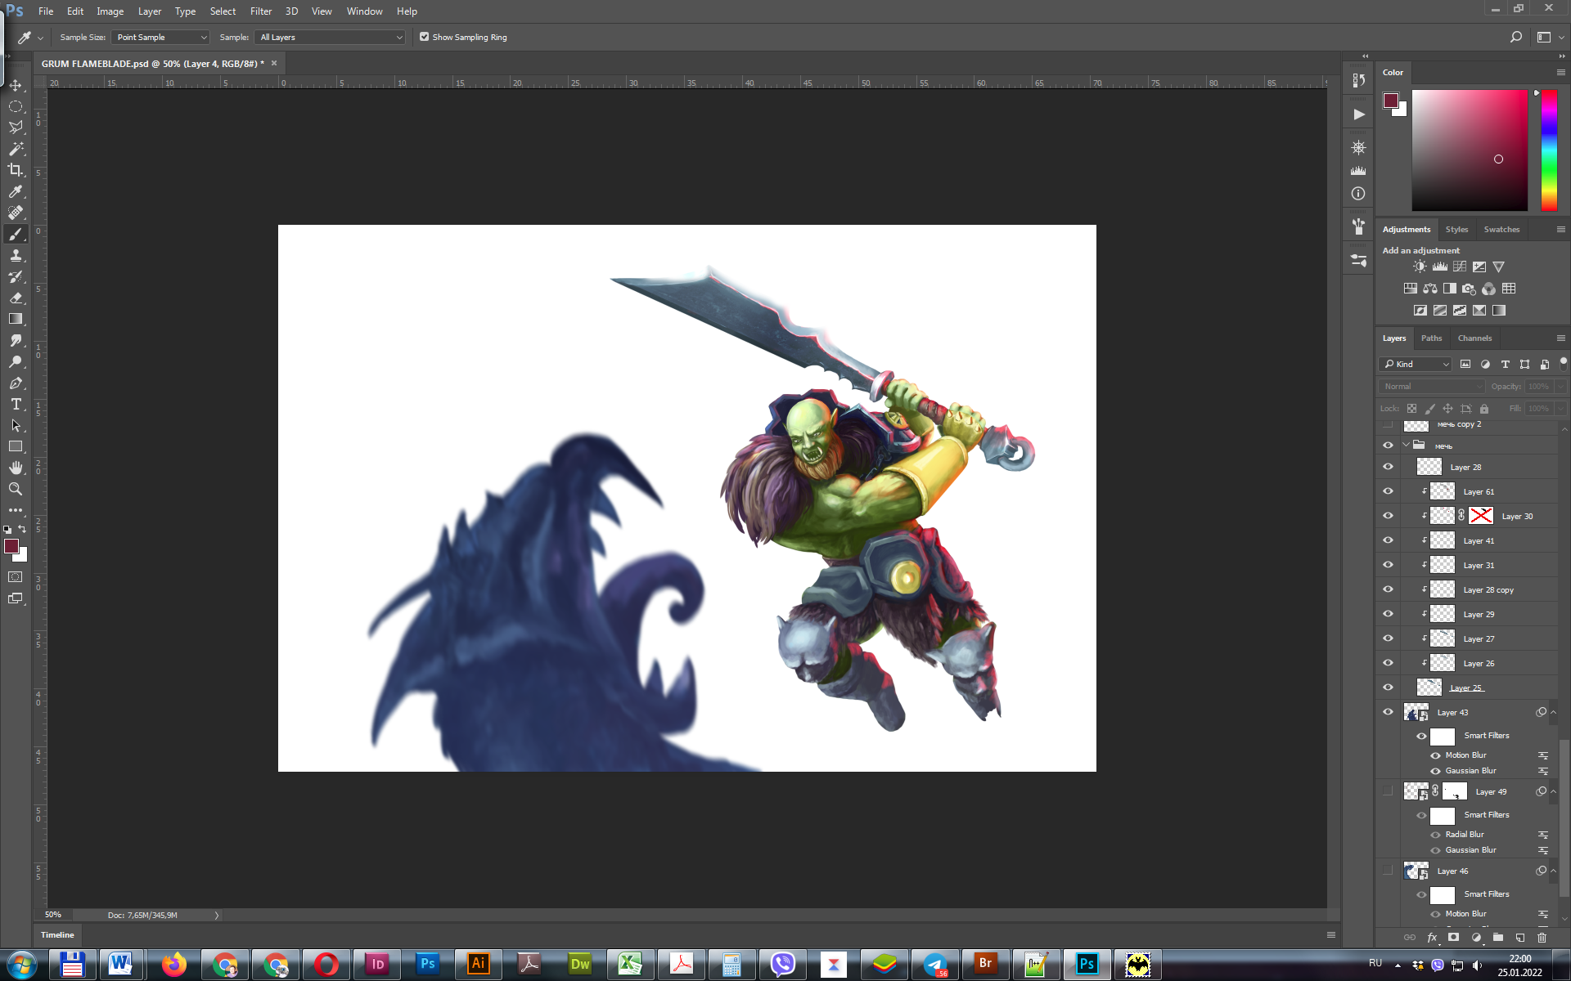Open the Filter menu
The image size is (1571, 981).
coord(261,11)
